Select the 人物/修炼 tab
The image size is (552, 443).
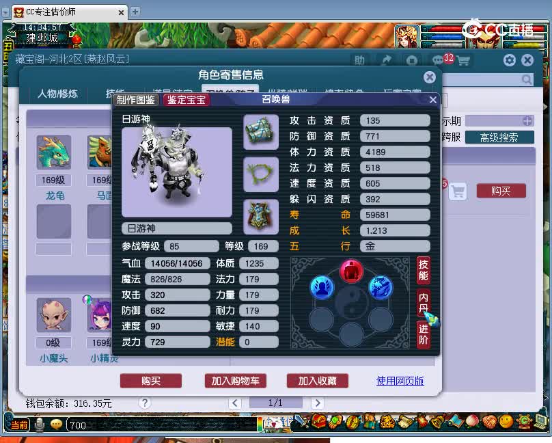point(58,94)
